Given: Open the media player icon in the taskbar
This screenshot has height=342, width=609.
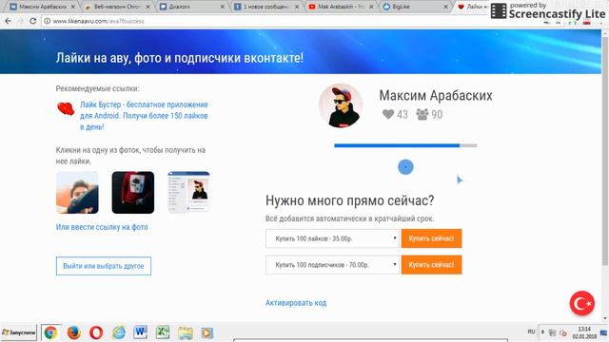Looking at the screenshot, I should (x=207, y=332).
